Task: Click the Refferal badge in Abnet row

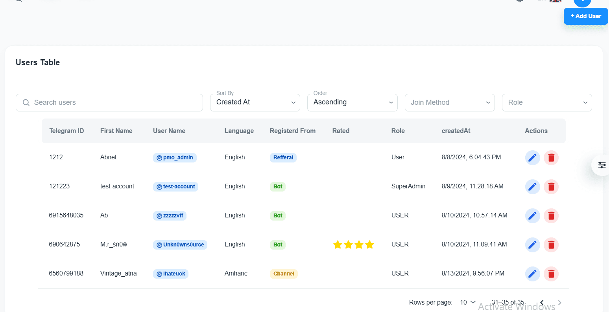Action: coord(283,158)
